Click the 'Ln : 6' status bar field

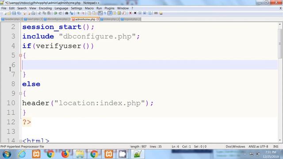click(x=175, y=147)
